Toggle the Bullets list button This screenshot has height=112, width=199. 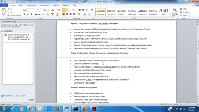[x=63, y=10]
